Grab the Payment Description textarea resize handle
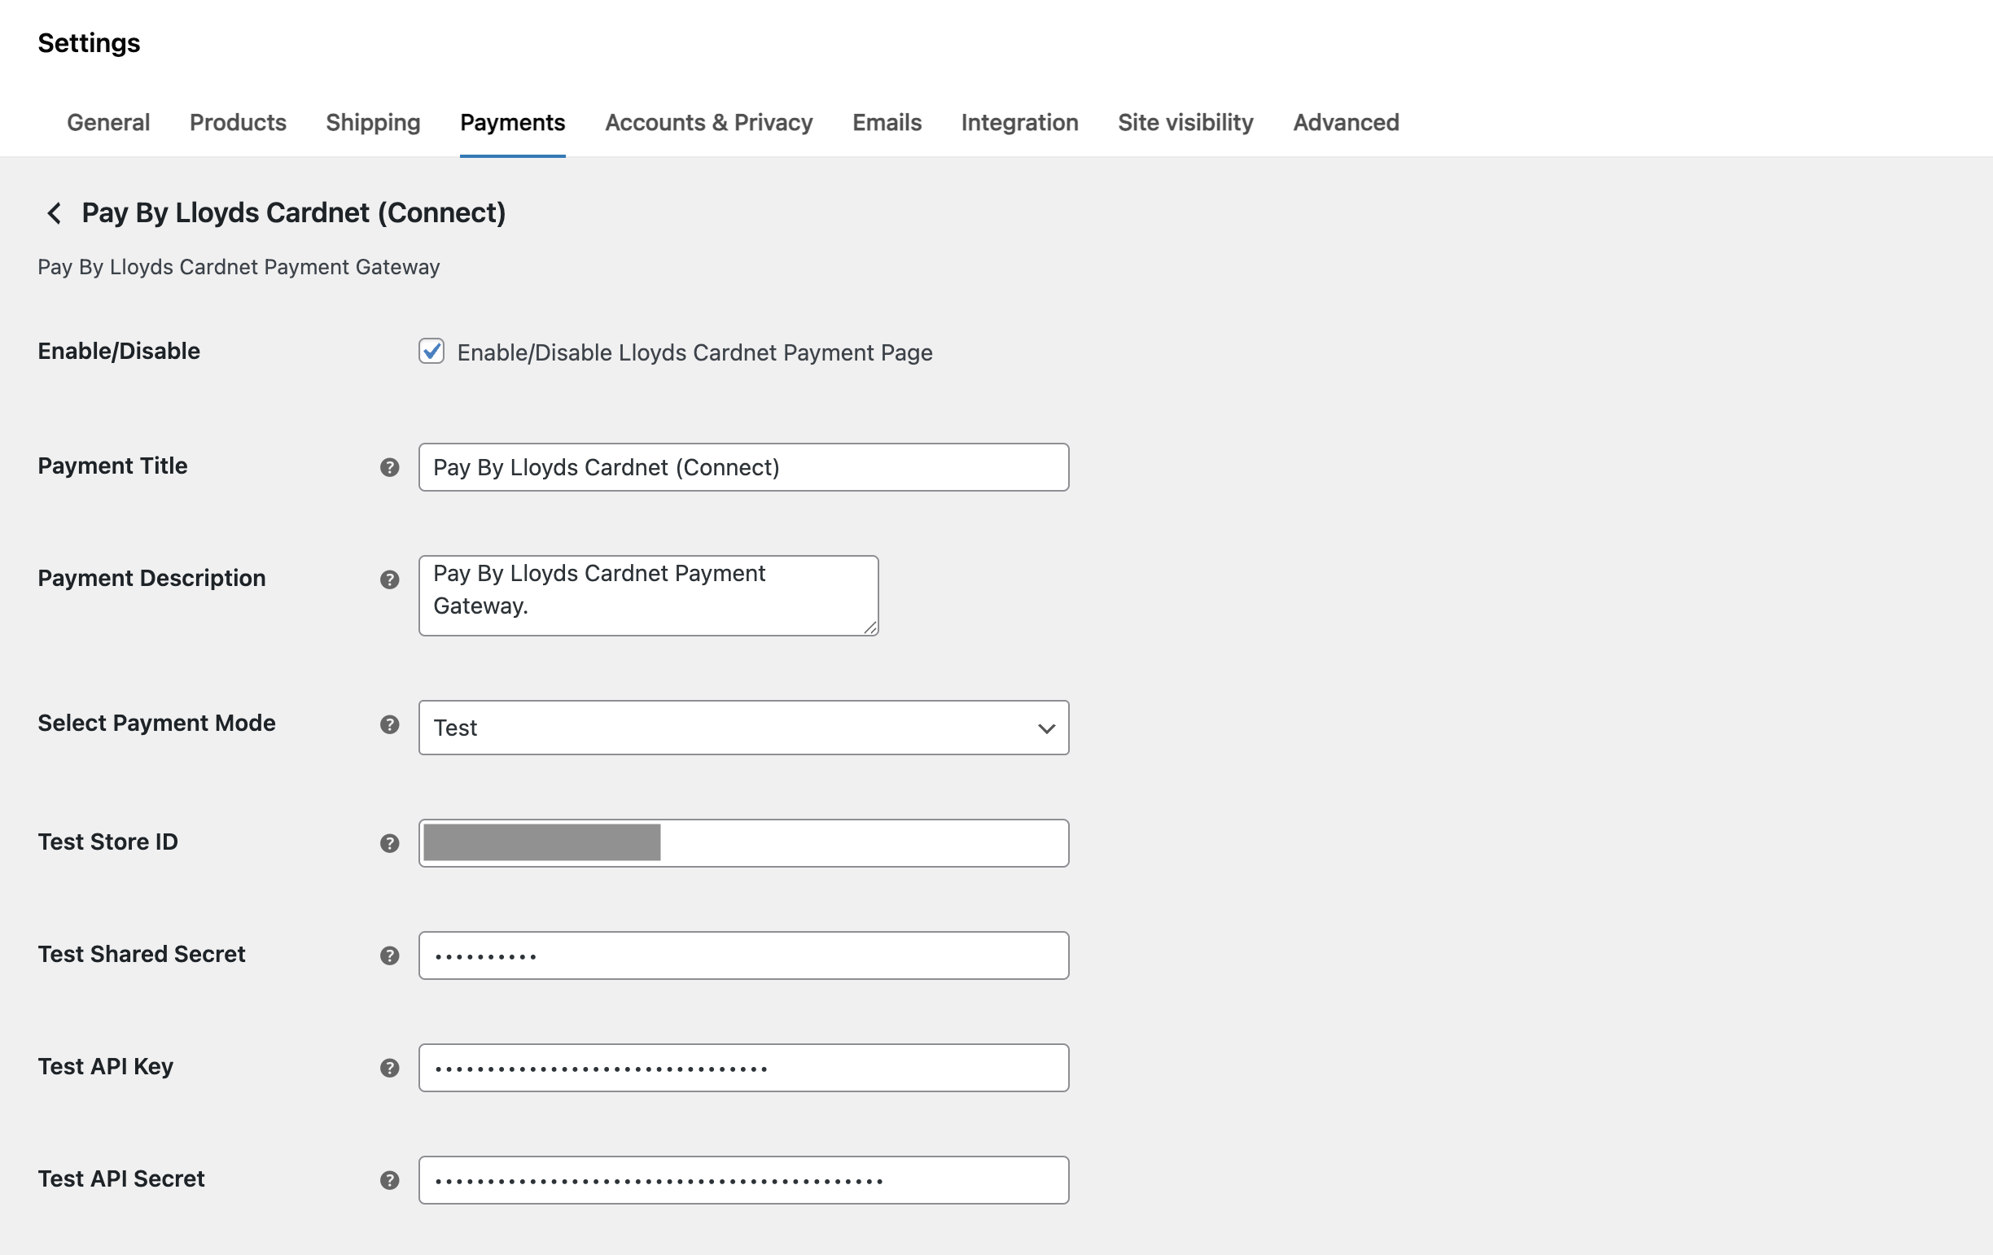The width and height of the screenshot is (1993, 1255). click(869, 628)
